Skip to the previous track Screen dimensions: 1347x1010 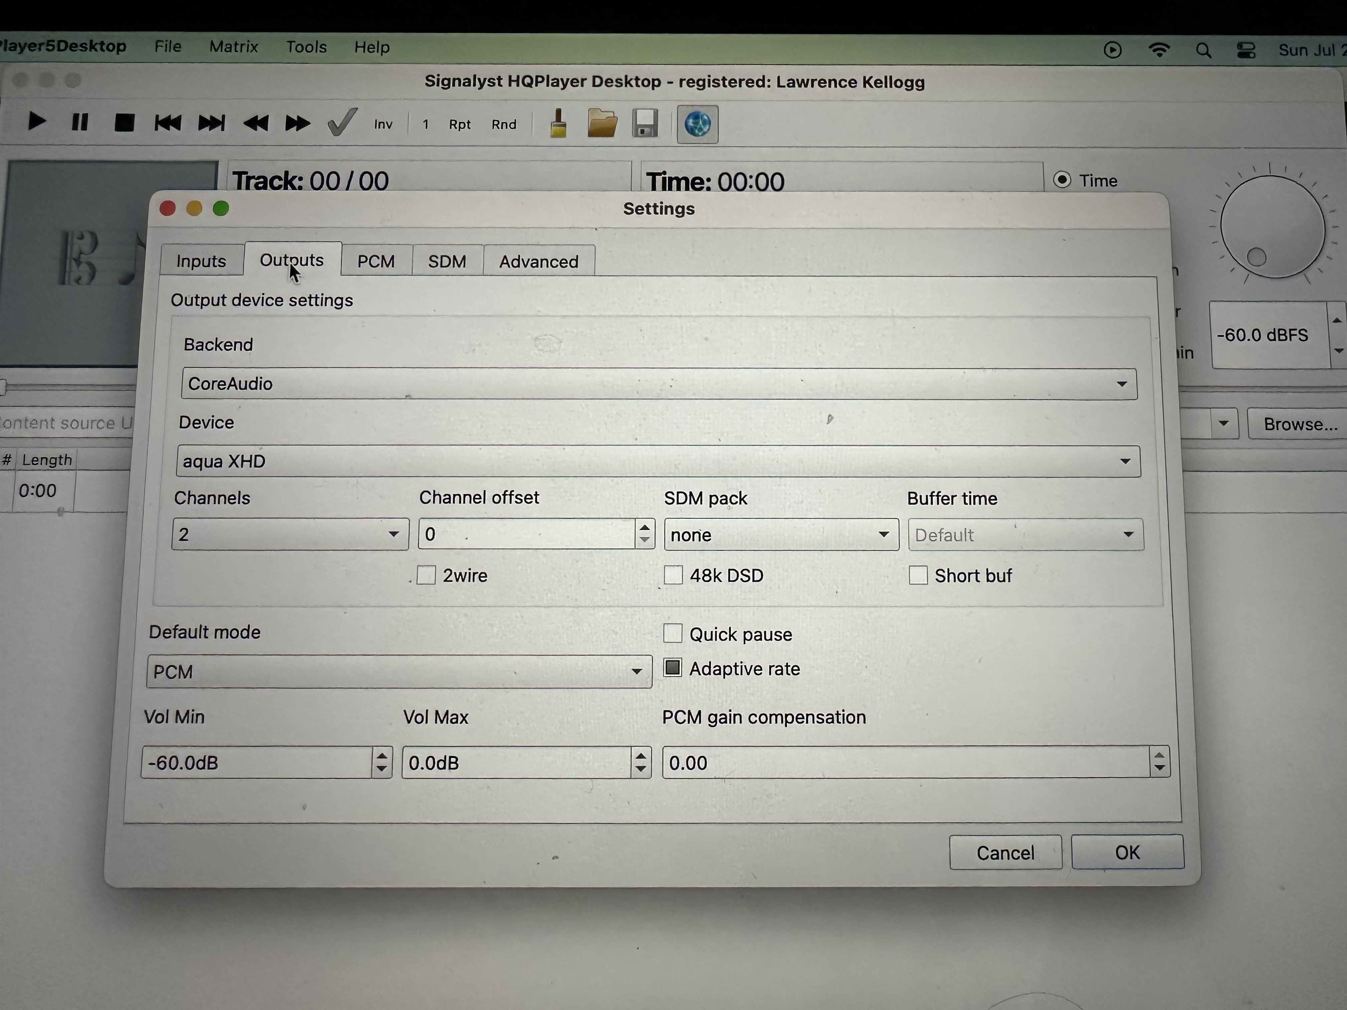click(167, 123)
